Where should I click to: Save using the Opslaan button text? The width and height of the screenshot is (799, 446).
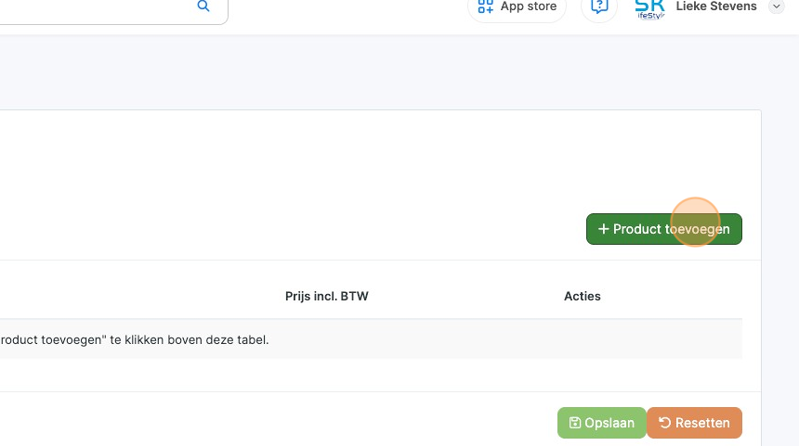[609, 423]
